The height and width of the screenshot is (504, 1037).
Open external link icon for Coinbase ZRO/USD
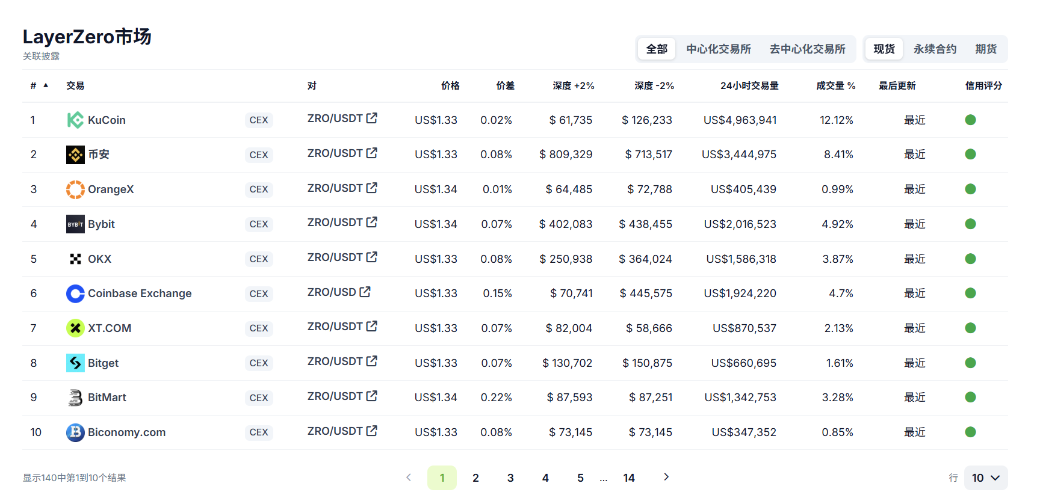pyautogui.click(x=365, y=292)
